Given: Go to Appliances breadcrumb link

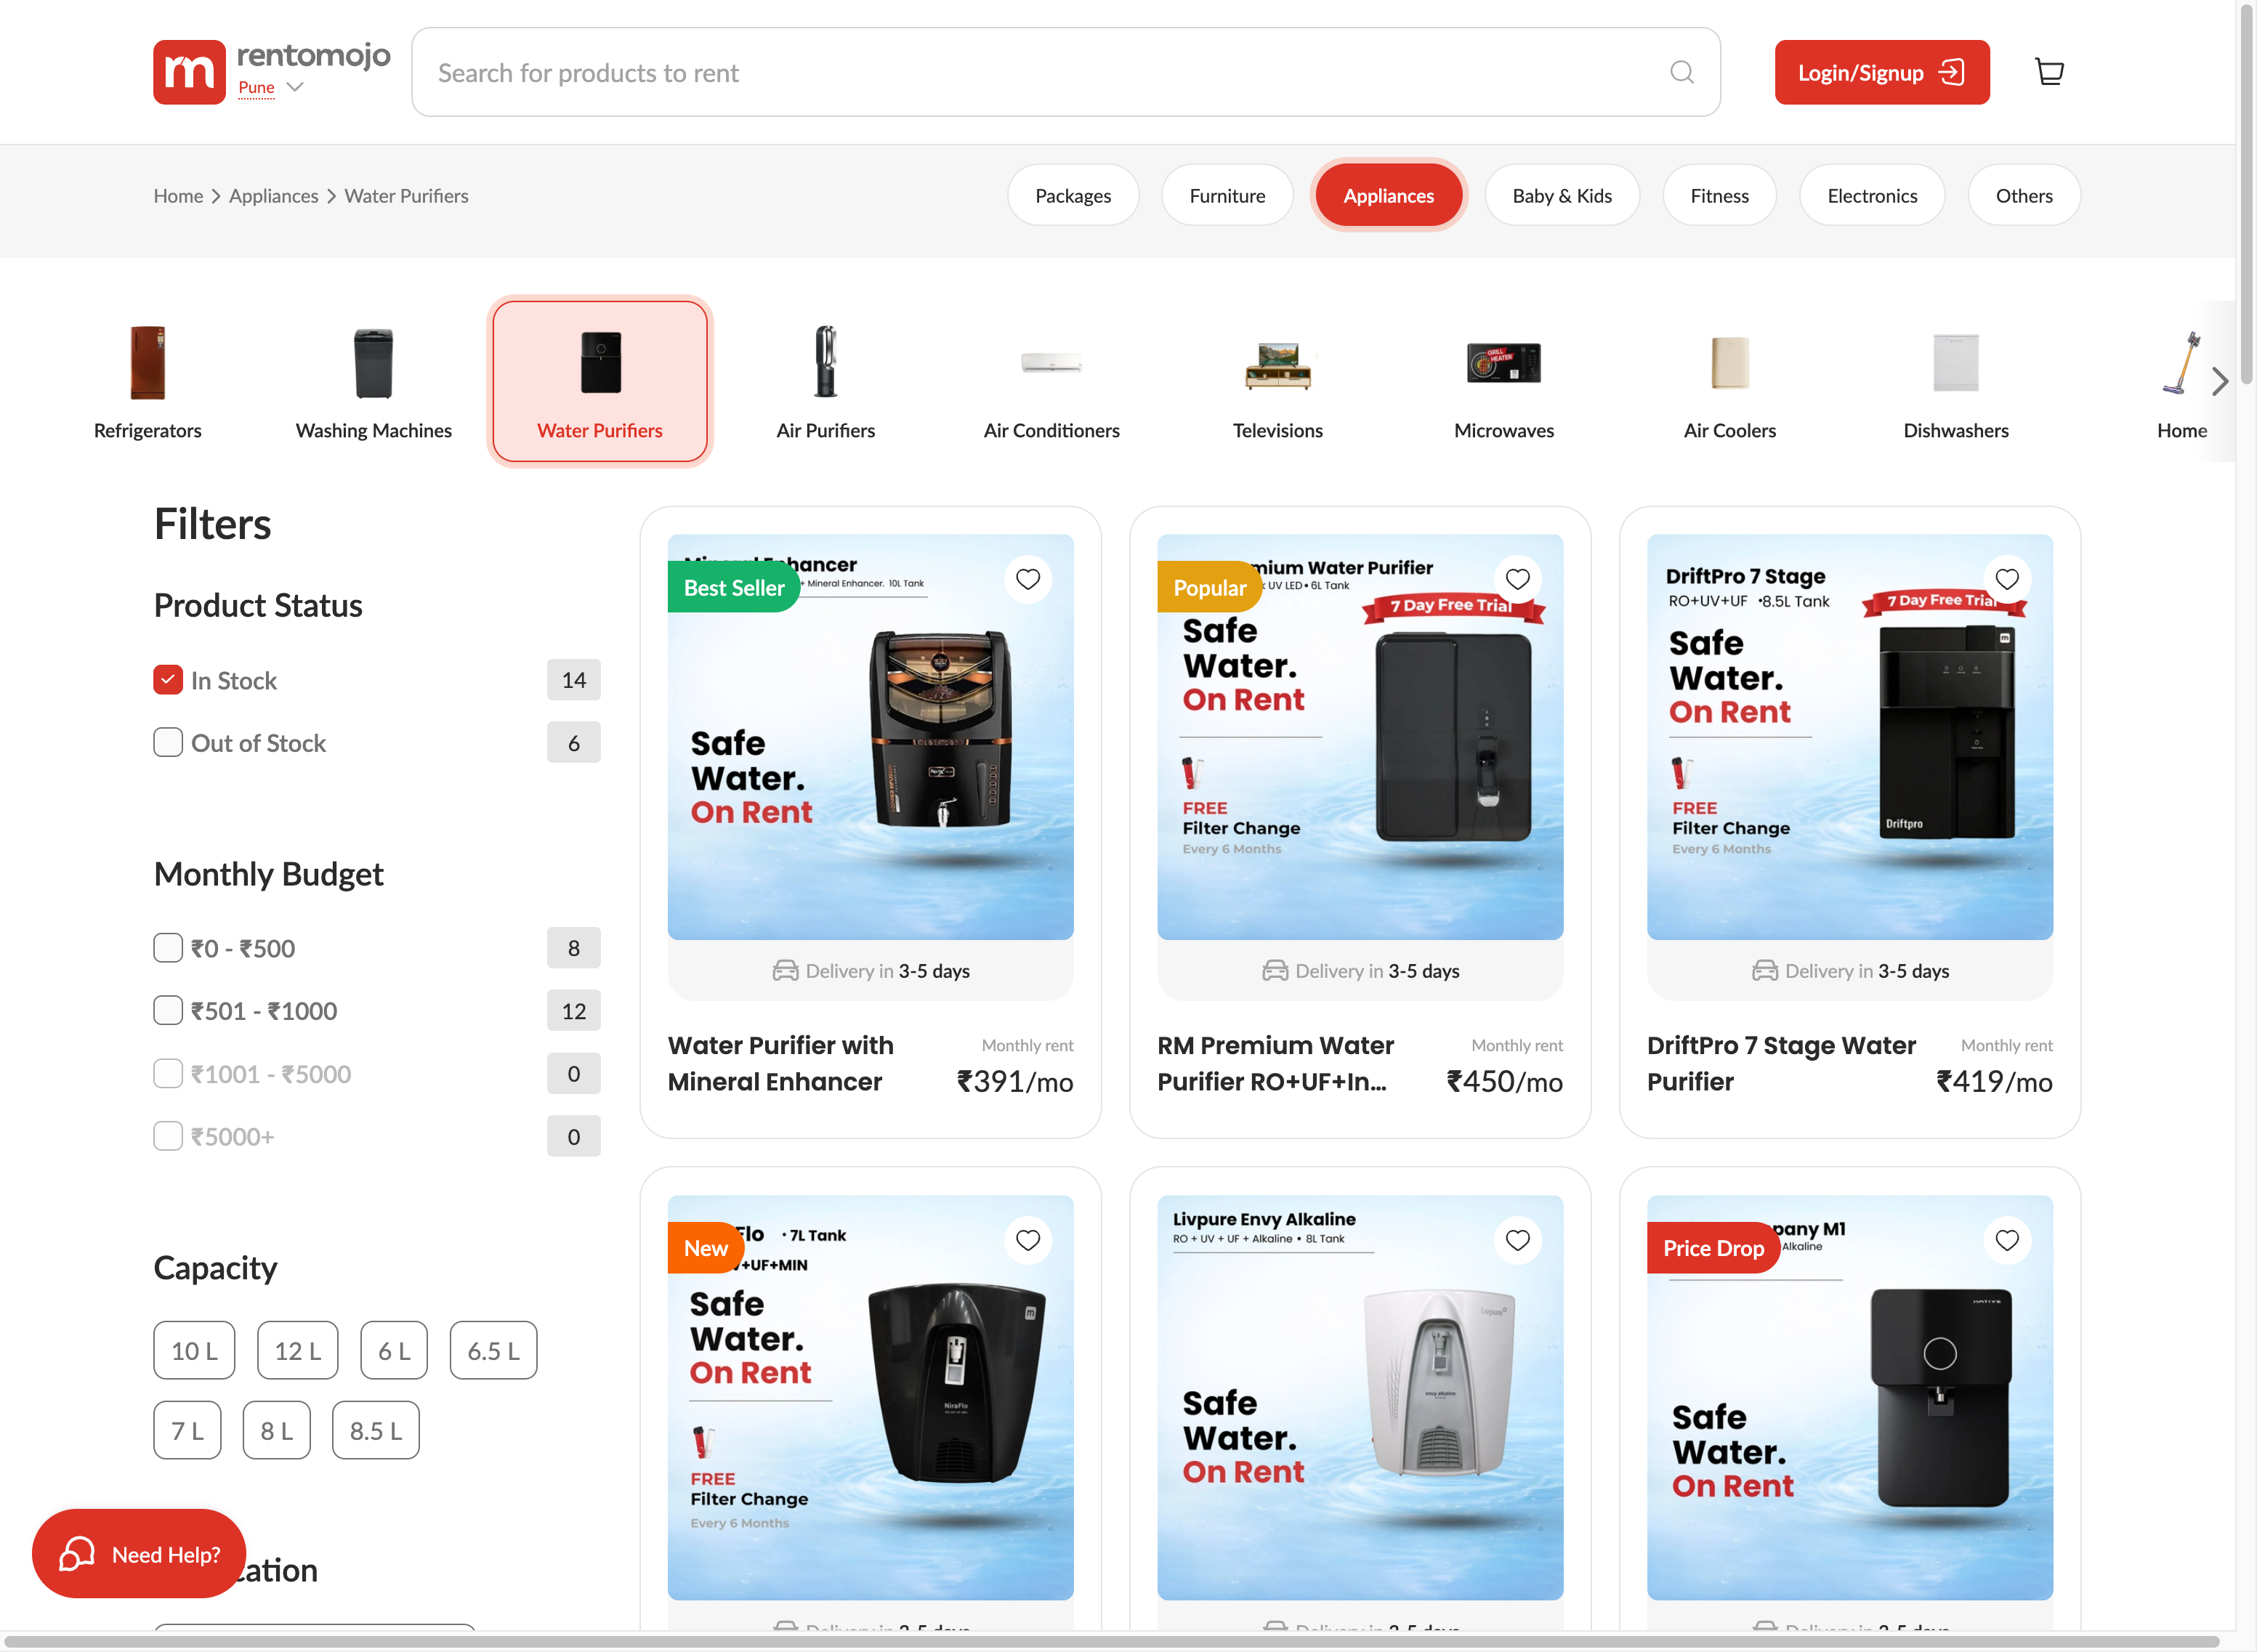Looking at the screenshot, I should pyautogui.click(x=273, y=196).
